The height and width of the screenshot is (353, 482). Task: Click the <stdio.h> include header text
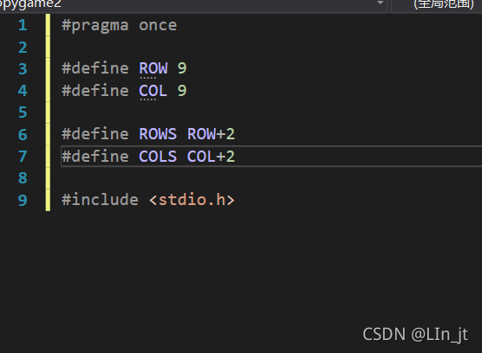click(x=192, y=200)
